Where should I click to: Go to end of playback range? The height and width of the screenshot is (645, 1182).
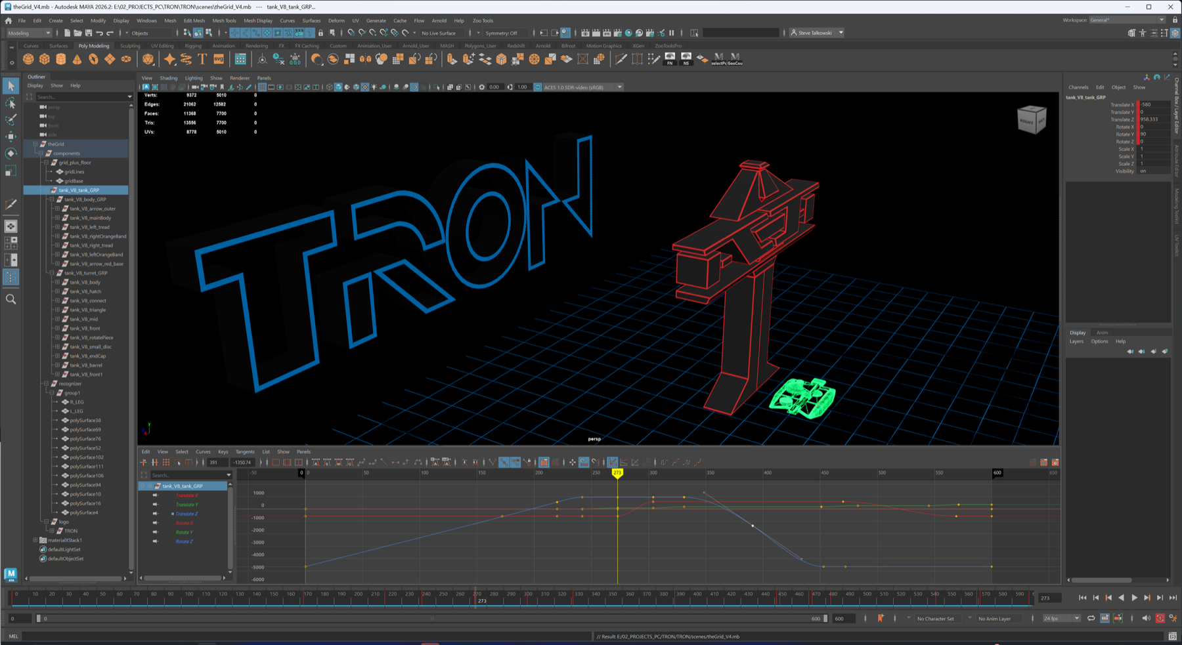tap(1173, 598)
